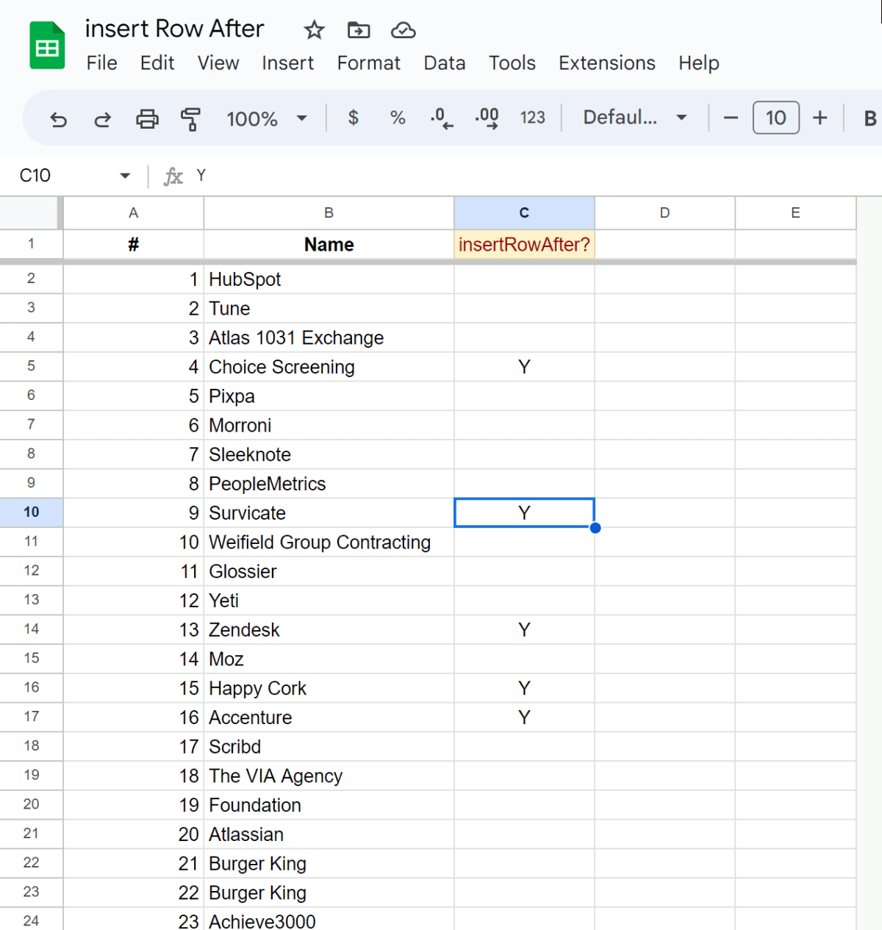
Task: Star this spreadsheet
Action: pos(314,30)
